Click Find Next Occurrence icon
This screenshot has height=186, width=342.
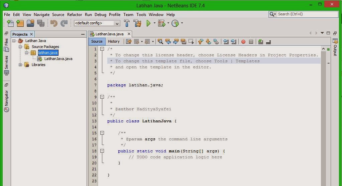pyautogui.click(x=176, y=42)
